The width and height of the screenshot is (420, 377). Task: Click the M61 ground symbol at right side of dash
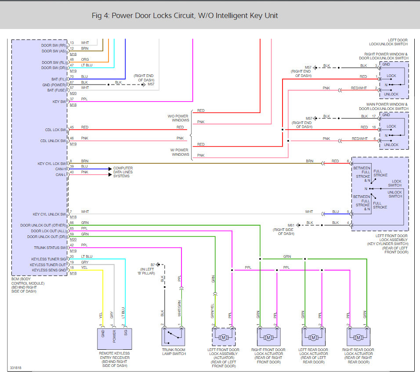298,225
